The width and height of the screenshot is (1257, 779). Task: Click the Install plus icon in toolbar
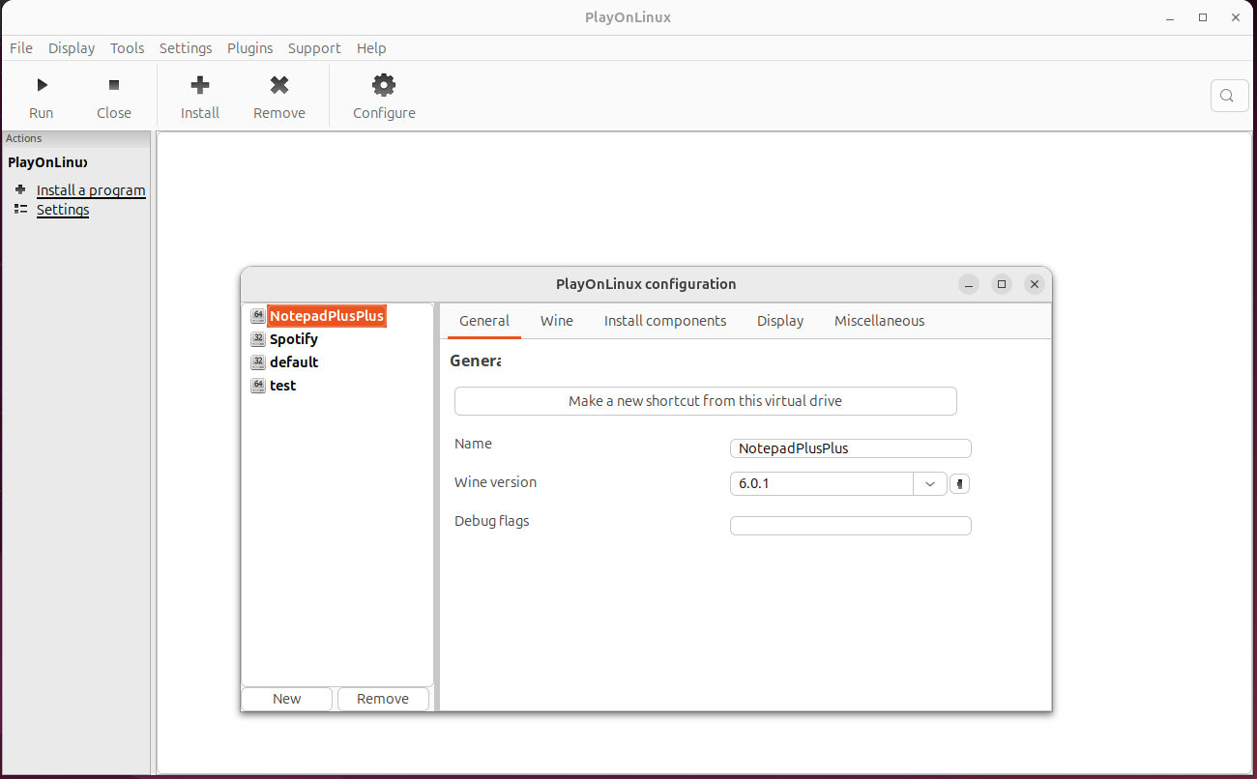coord(200,85)
